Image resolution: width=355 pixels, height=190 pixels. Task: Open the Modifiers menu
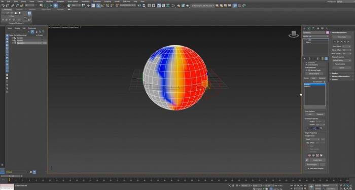[50, 2]
